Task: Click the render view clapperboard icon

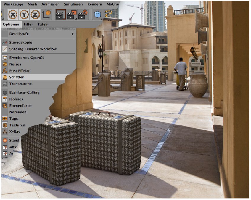Action: click(x=60, y=14)
